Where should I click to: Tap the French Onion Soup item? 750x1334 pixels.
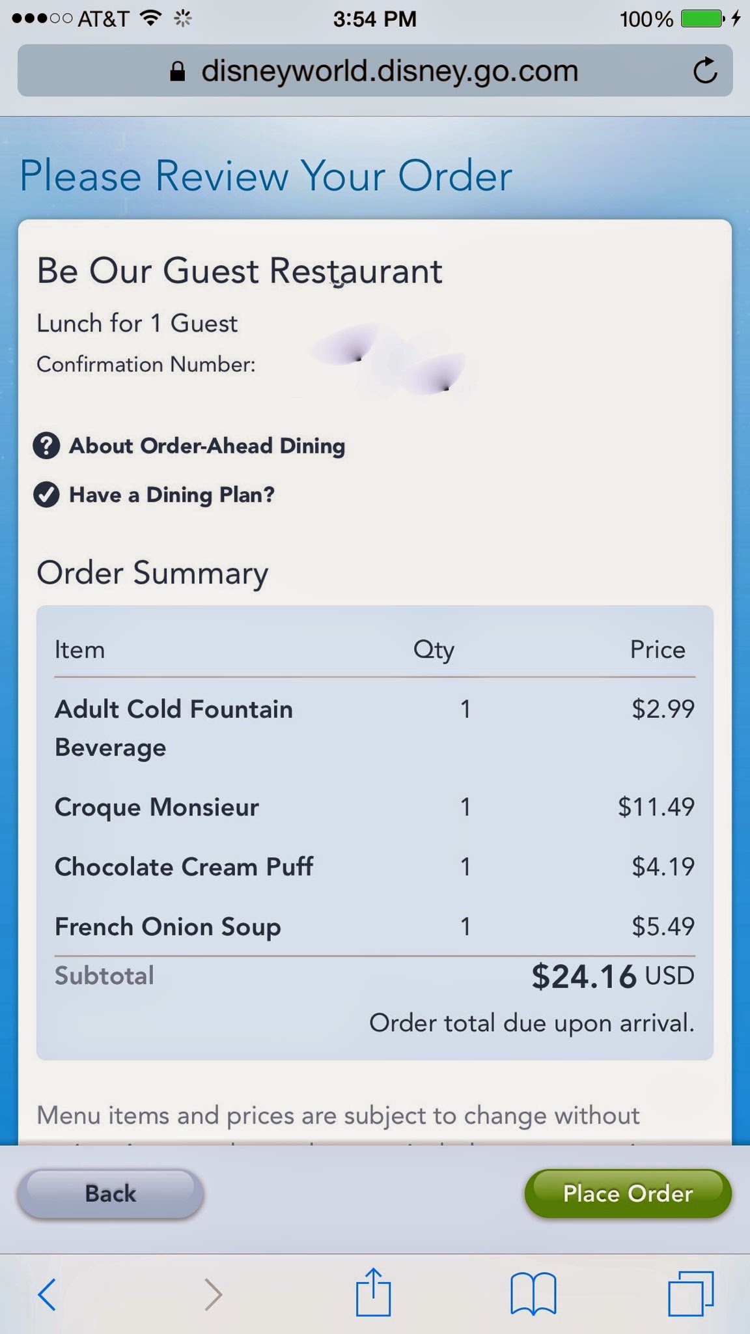(168, 926)
